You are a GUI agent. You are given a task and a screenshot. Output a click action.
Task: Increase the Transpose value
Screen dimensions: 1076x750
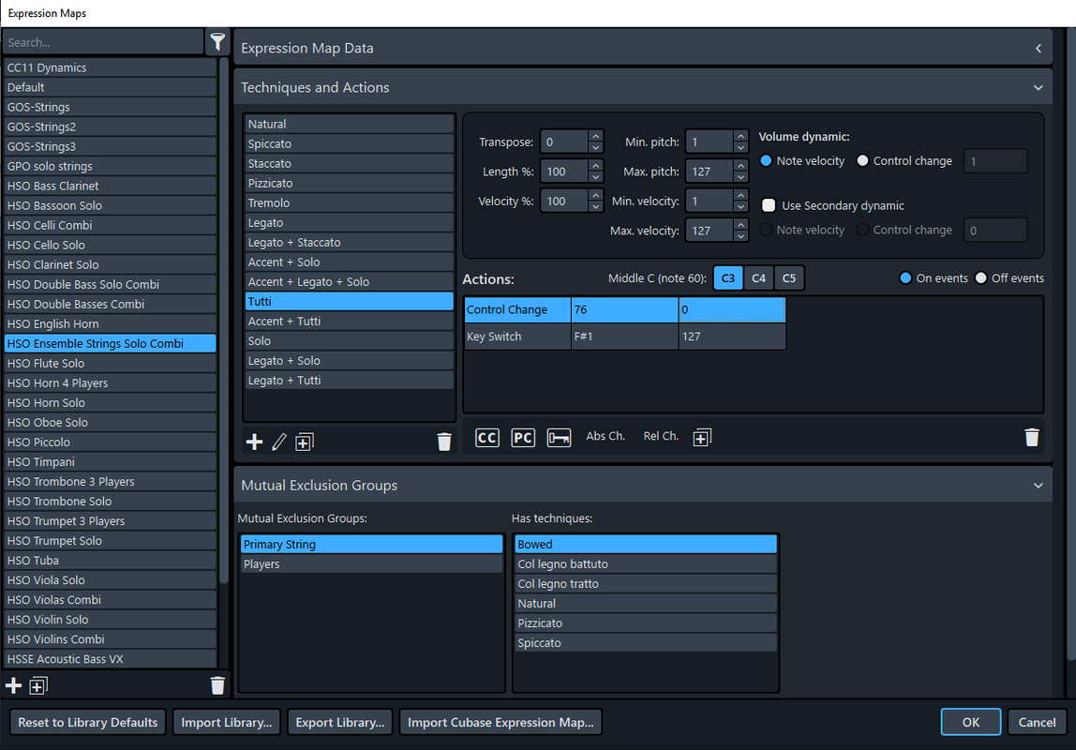(596, 136)
